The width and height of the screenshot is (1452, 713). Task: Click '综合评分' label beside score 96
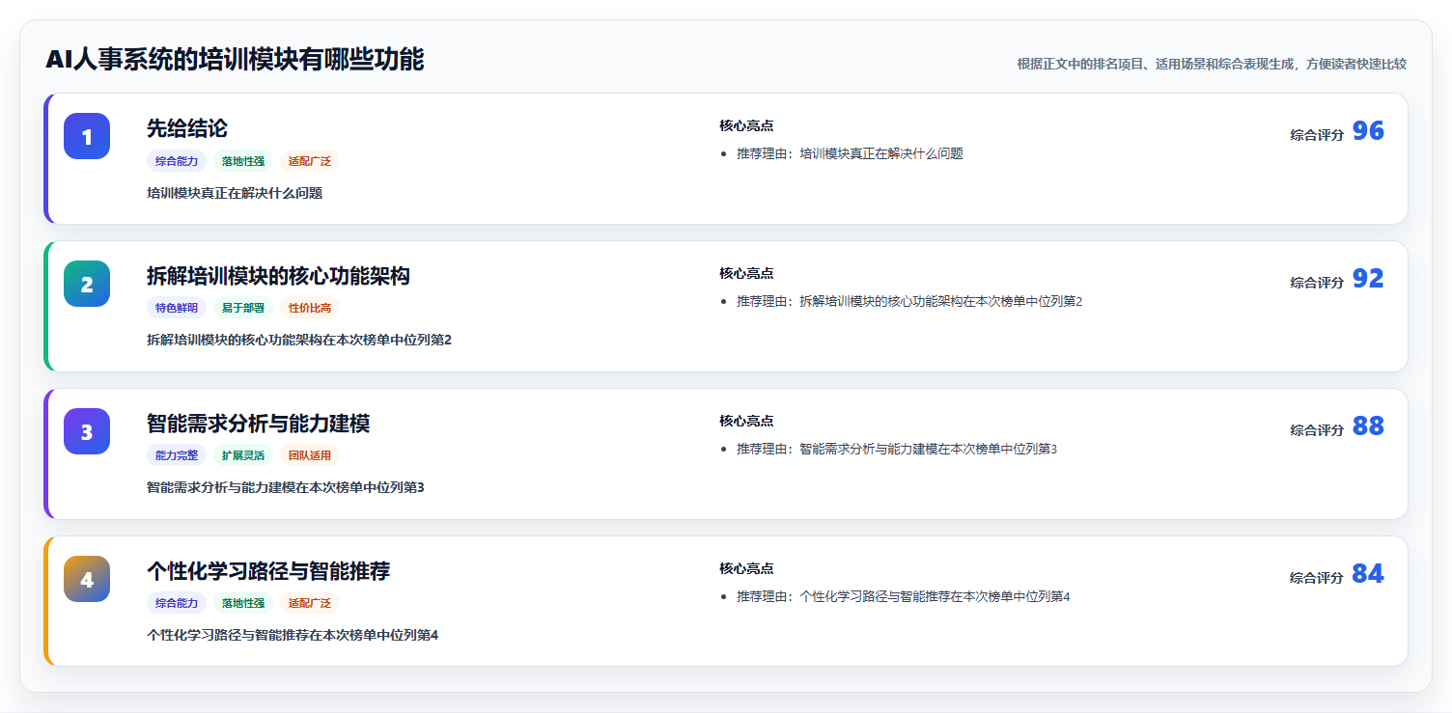click(1317, 135)
